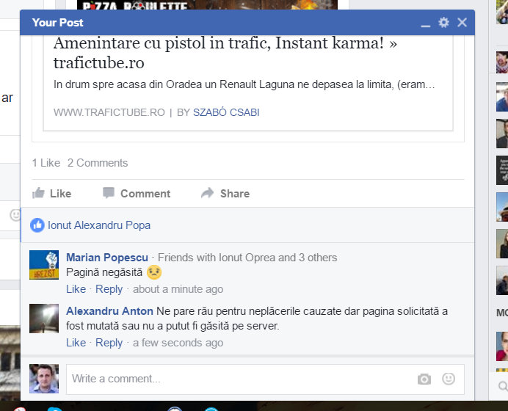Open Ionut Alexandru Popa's profile
The height and width of the screenshot is (411, 508).
(x=99, y=225)
